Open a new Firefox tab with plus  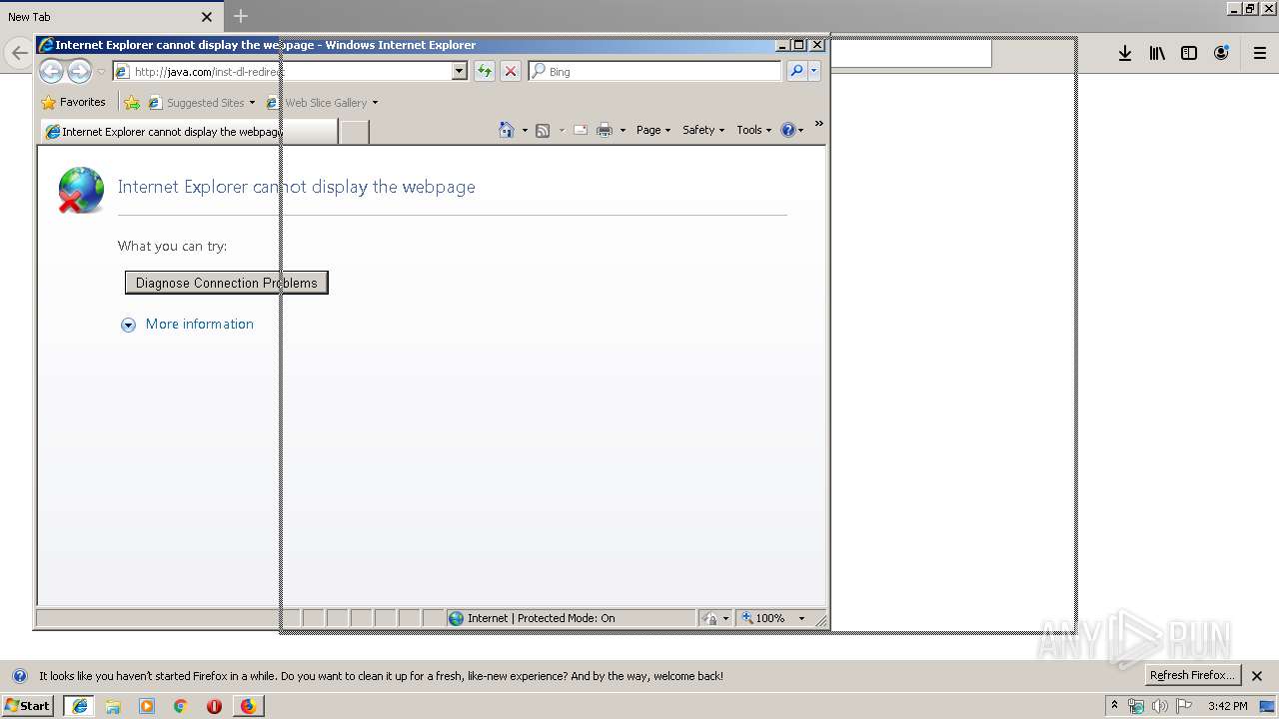point(241,16)
